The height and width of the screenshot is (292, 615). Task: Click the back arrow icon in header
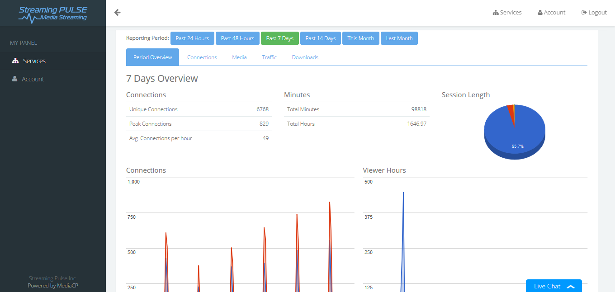click(x=118, y=13)
